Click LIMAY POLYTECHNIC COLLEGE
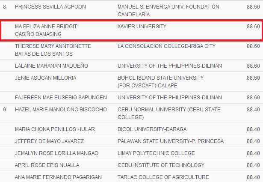Image resolution: width=263 pixels, height=182 pixels. (156, 153)
